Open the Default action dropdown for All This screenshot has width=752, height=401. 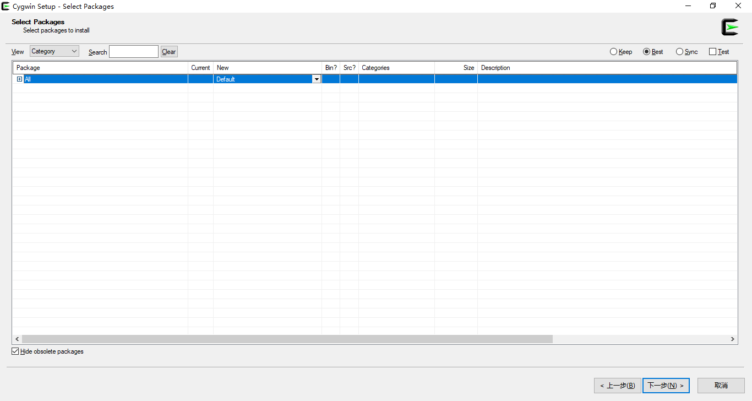pyautogui.click(x=317, y=79)
